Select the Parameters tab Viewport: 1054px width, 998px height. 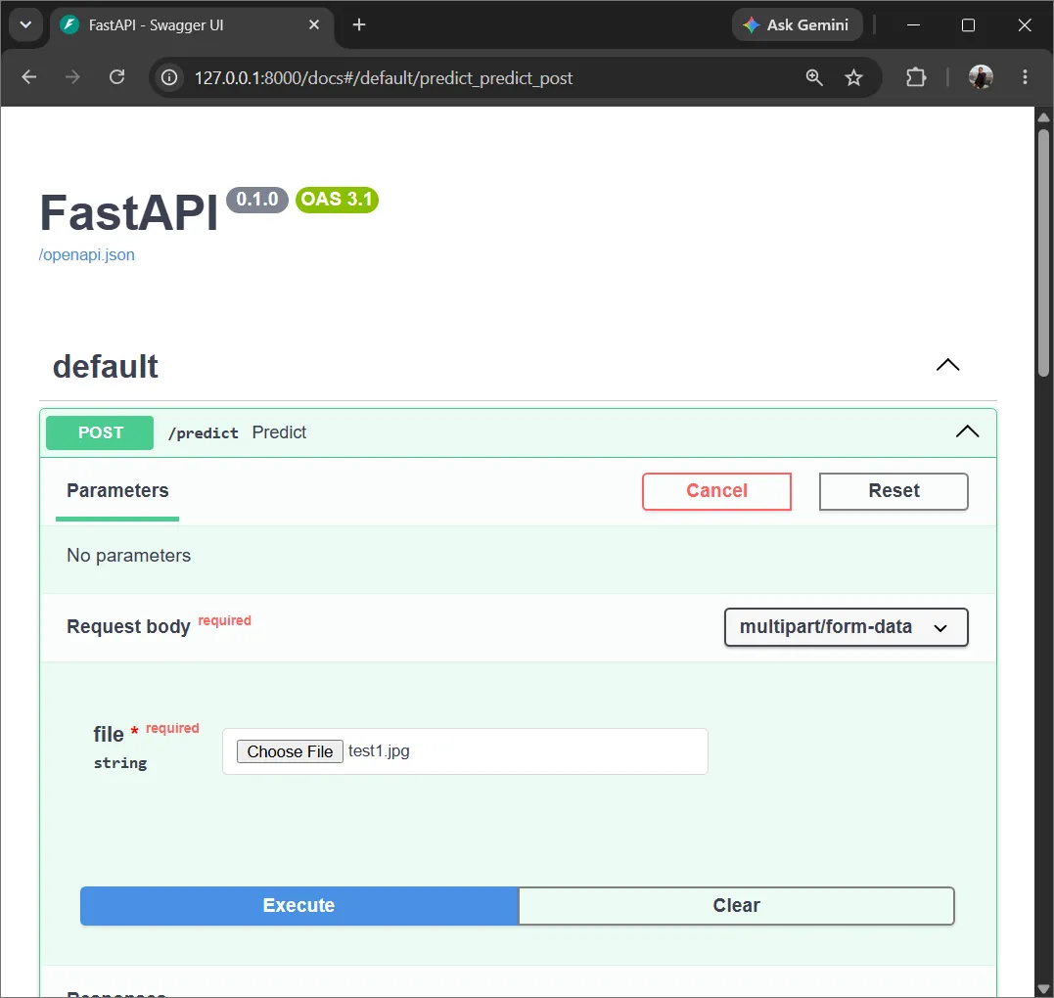117,490
